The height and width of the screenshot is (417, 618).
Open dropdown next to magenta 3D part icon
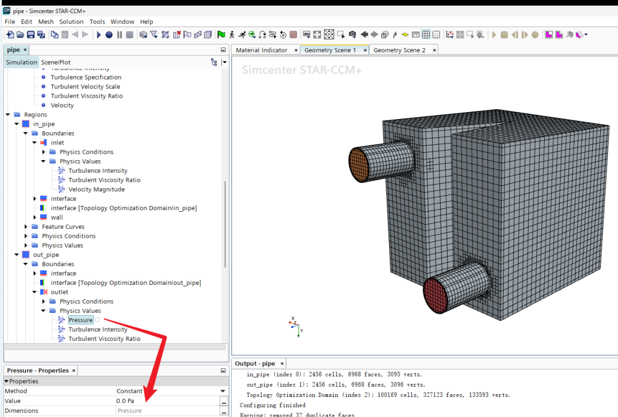586,35
